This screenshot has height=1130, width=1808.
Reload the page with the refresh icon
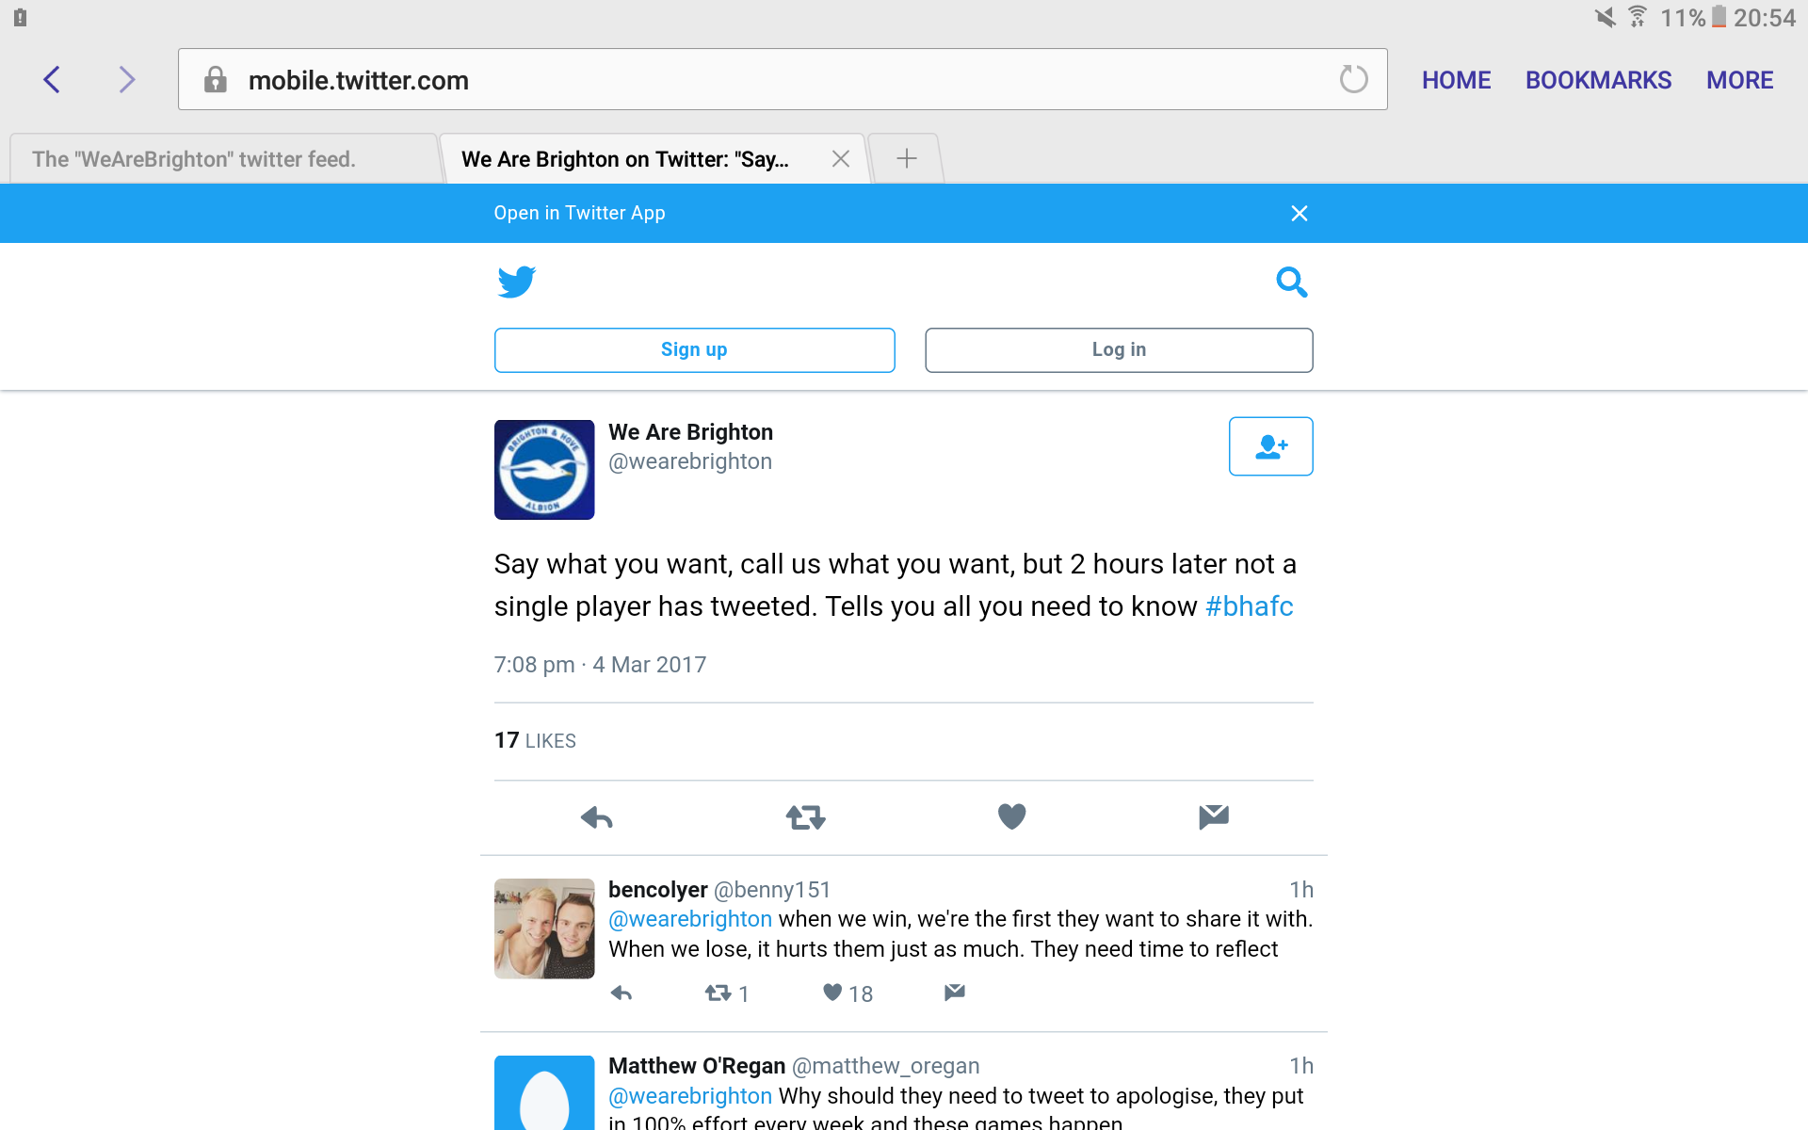tap(1353, 79)
